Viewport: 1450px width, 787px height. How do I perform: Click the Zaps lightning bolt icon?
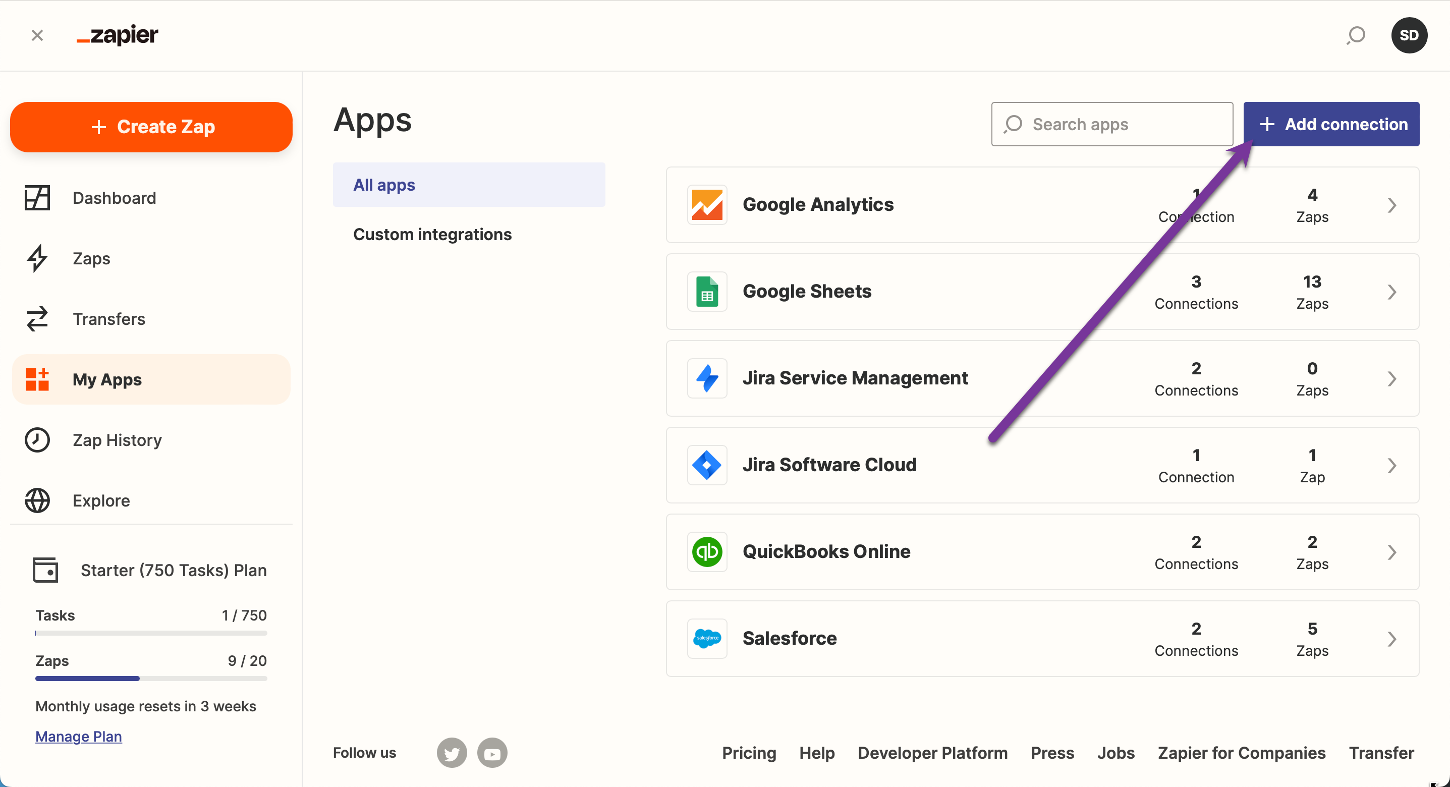click(37, 258)
